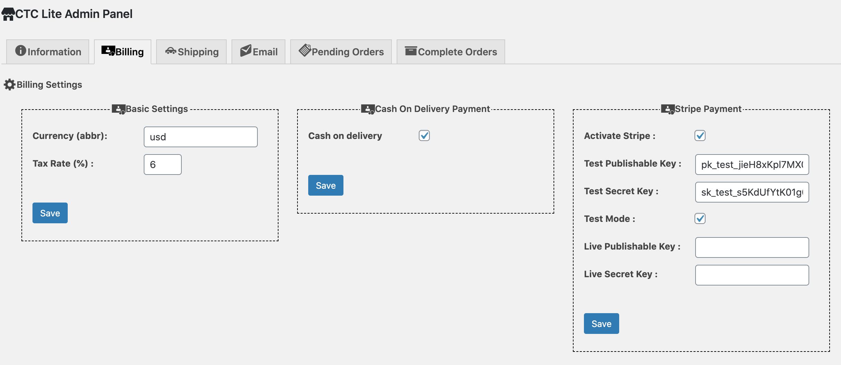The width and height of the screenshot is (841, 365).
Task: Click the Cash On Delivery Payment header icon
Action: coord(368,109)
